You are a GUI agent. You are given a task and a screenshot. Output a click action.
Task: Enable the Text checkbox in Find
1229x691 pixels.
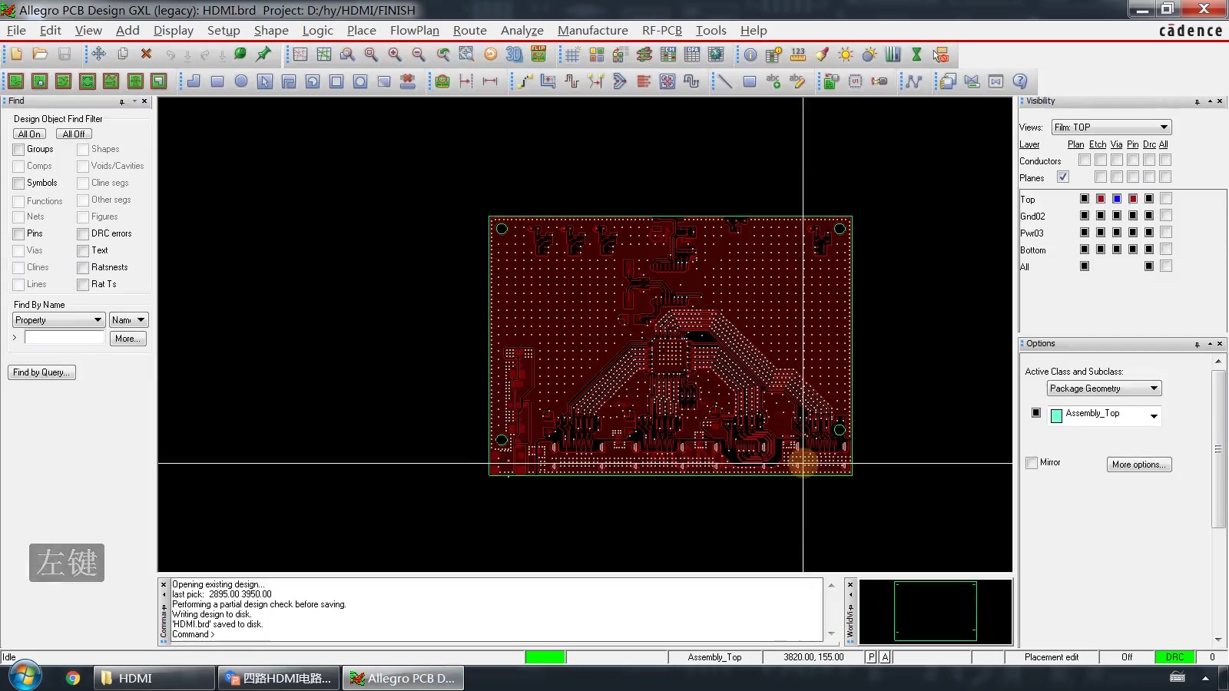[x=83, y=251]
